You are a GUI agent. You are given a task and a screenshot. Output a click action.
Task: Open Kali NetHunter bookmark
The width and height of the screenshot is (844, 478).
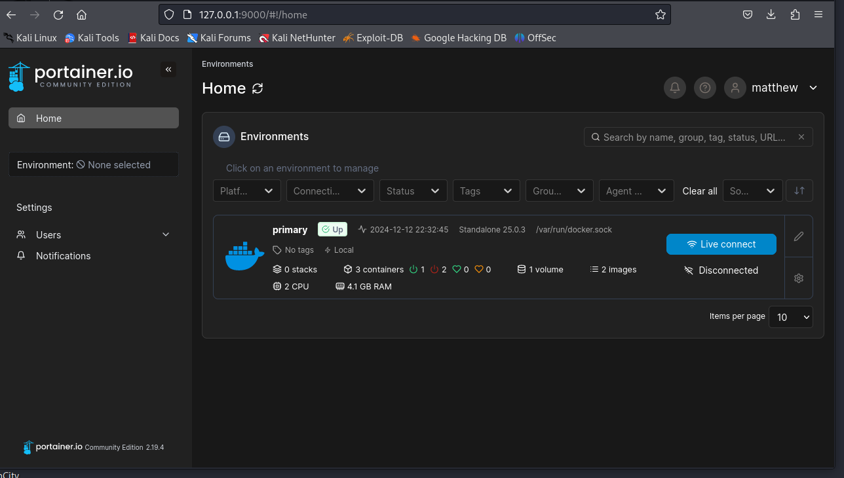coord(297,38)
